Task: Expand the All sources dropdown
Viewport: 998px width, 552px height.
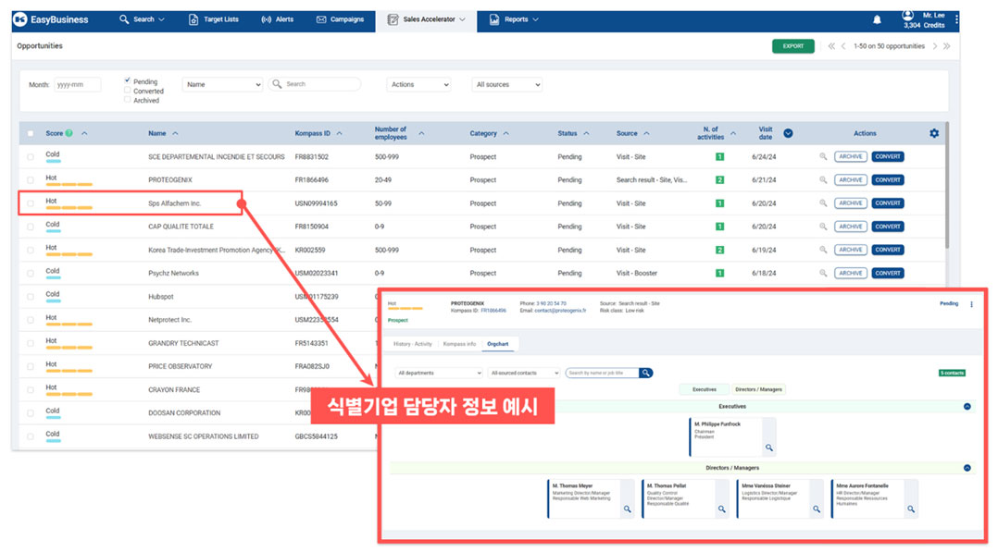Action: tap(506, 84)
